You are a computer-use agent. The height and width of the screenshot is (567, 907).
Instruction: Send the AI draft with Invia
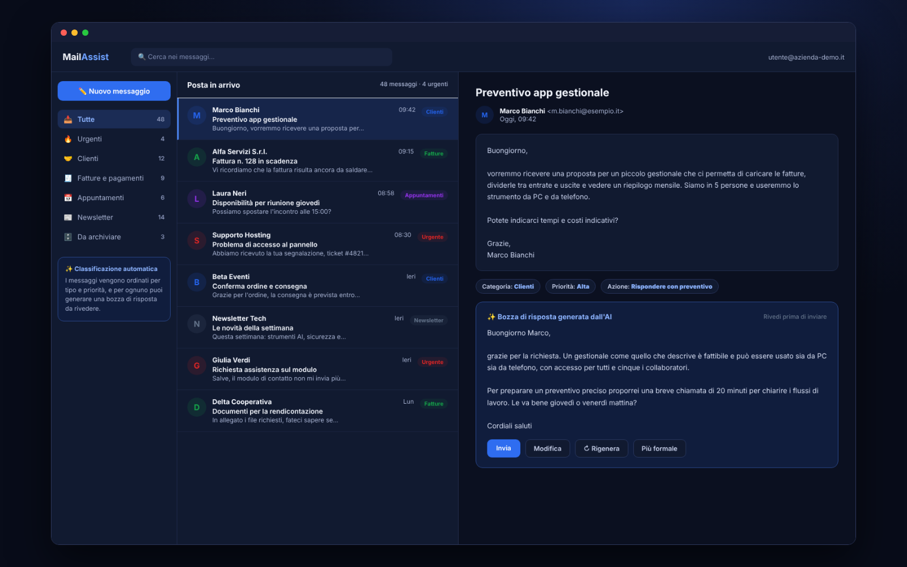[x=503, y=448]
